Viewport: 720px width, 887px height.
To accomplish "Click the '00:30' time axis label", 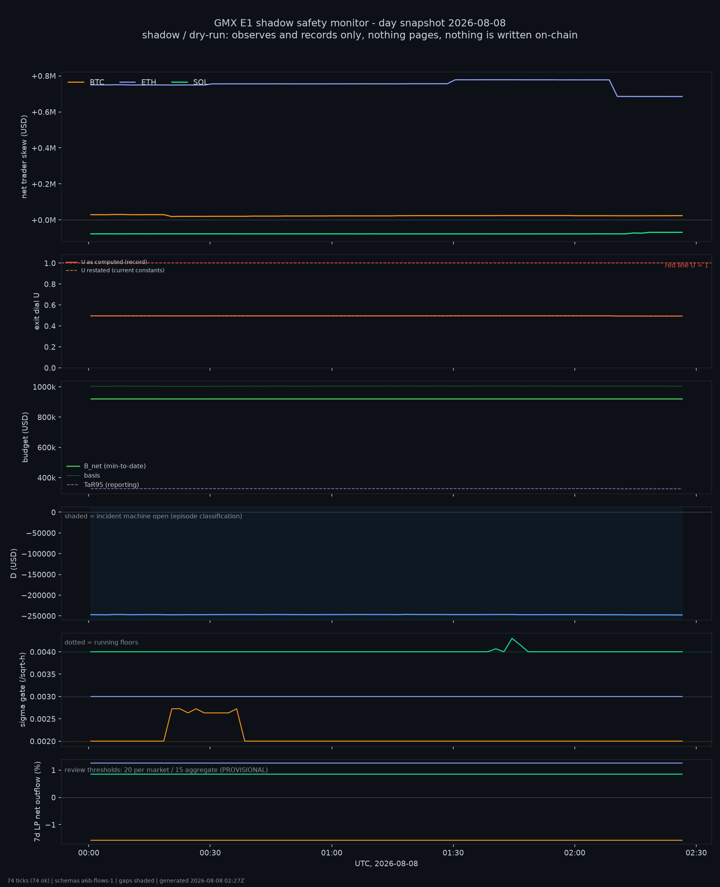I will pyautogui.click(x=210, y=853).
